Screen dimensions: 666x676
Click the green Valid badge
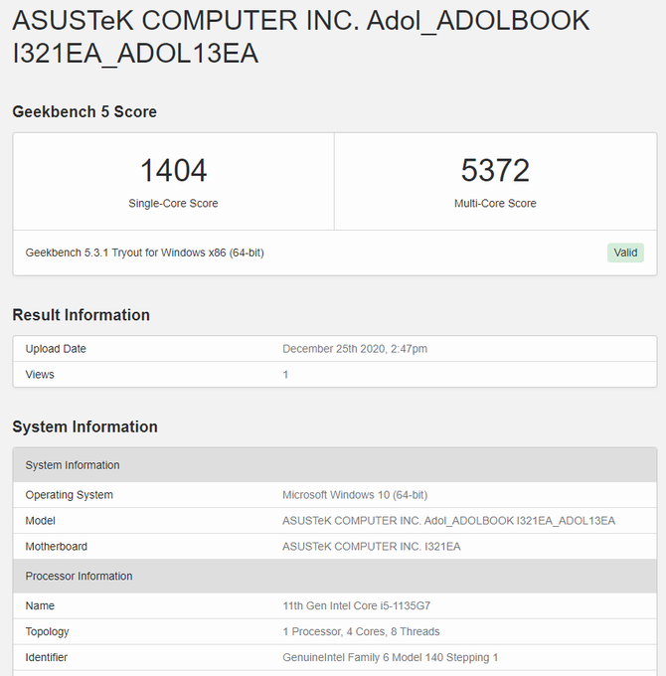click(625, 253)
